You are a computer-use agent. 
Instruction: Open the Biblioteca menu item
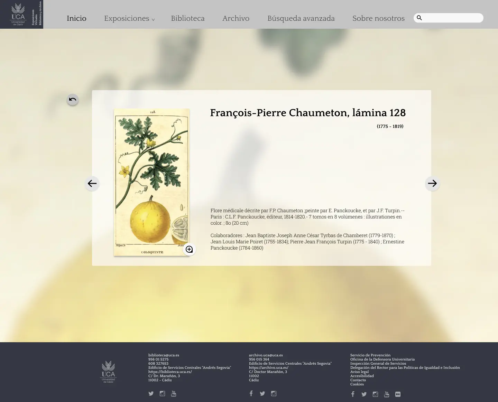188,18
